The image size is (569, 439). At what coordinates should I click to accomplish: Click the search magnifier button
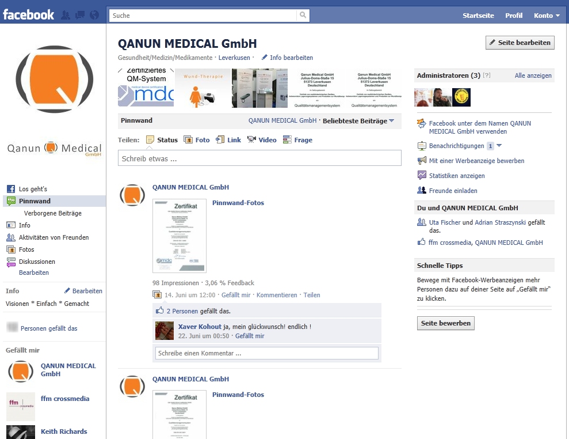pyautogui.click(x=303, y=15)
